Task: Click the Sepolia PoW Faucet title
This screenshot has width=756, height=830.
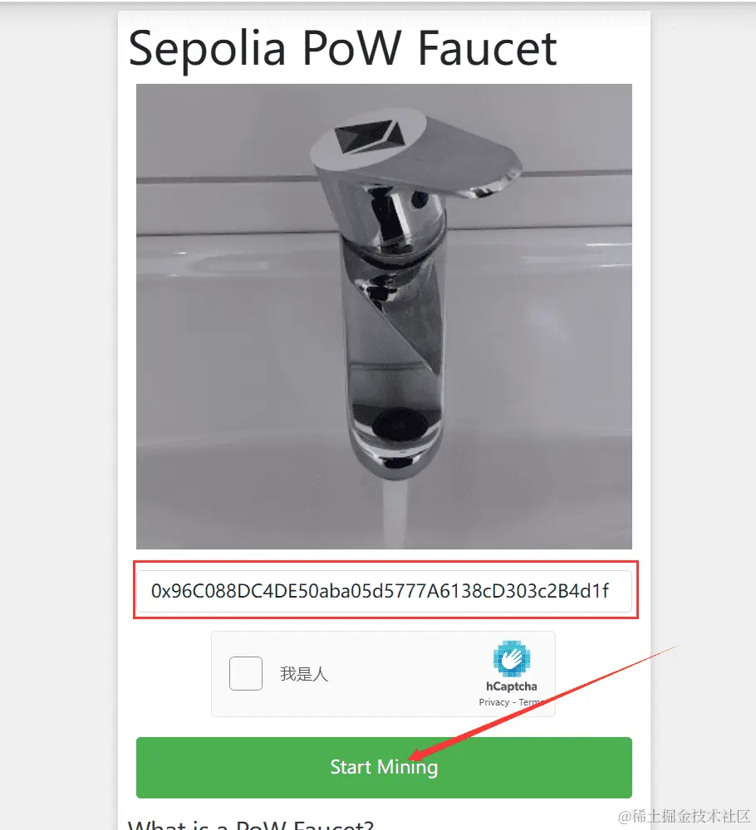Action: click(x=342, y=48)
